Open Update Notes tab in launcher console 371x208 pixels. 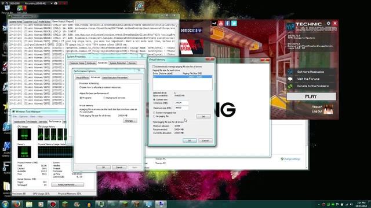tap(16, 22)
